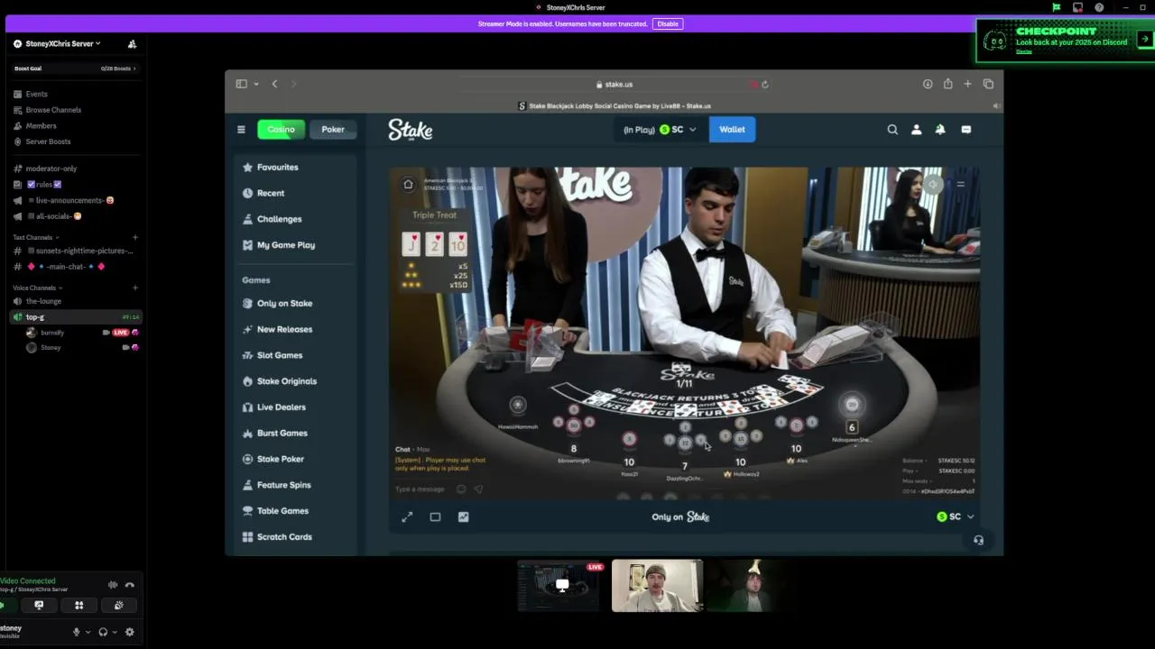Open Safari downloads icon
1155x649 pixels.
[928, 84]
